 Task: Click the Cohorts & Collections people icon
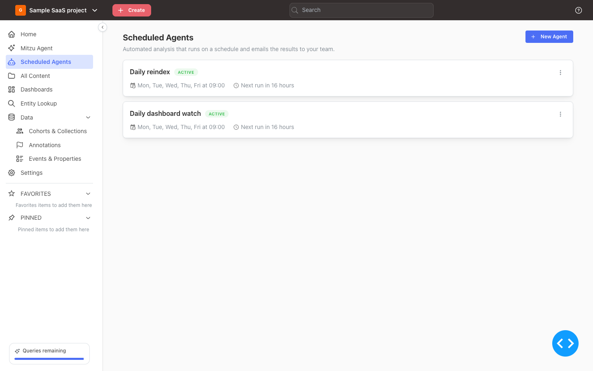tap(20, 131)
